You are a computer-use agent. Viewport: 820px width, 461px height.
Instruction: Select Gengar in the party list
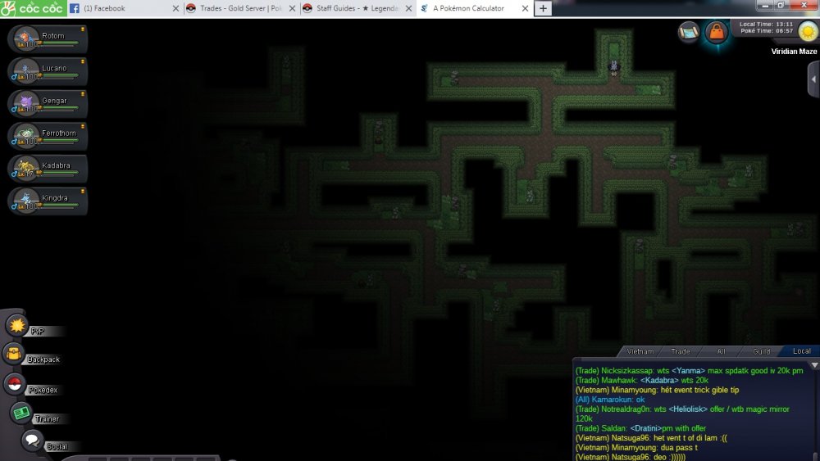48,103
